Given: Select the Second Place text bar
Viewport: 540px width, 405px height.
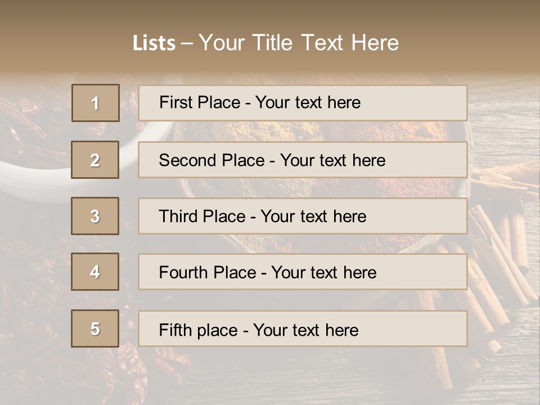Looking at the screenshot, I should pyautogui.click(x=303, y=160).
